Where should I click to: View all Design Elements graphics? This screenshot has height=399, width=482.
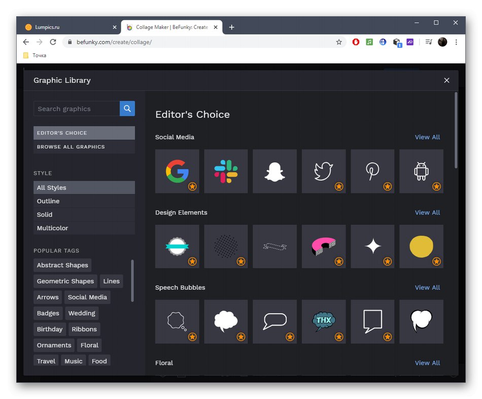(427, 213)
